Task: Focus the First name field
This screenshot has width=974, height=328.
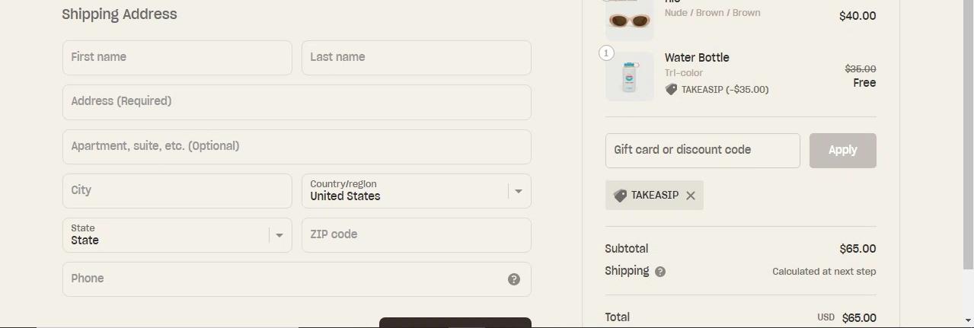Action: pos(177,58)
